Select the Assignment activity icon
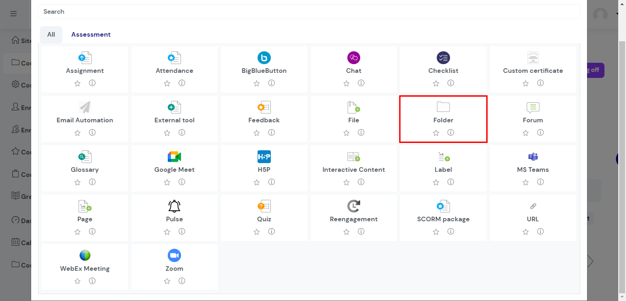 [85, 58]
